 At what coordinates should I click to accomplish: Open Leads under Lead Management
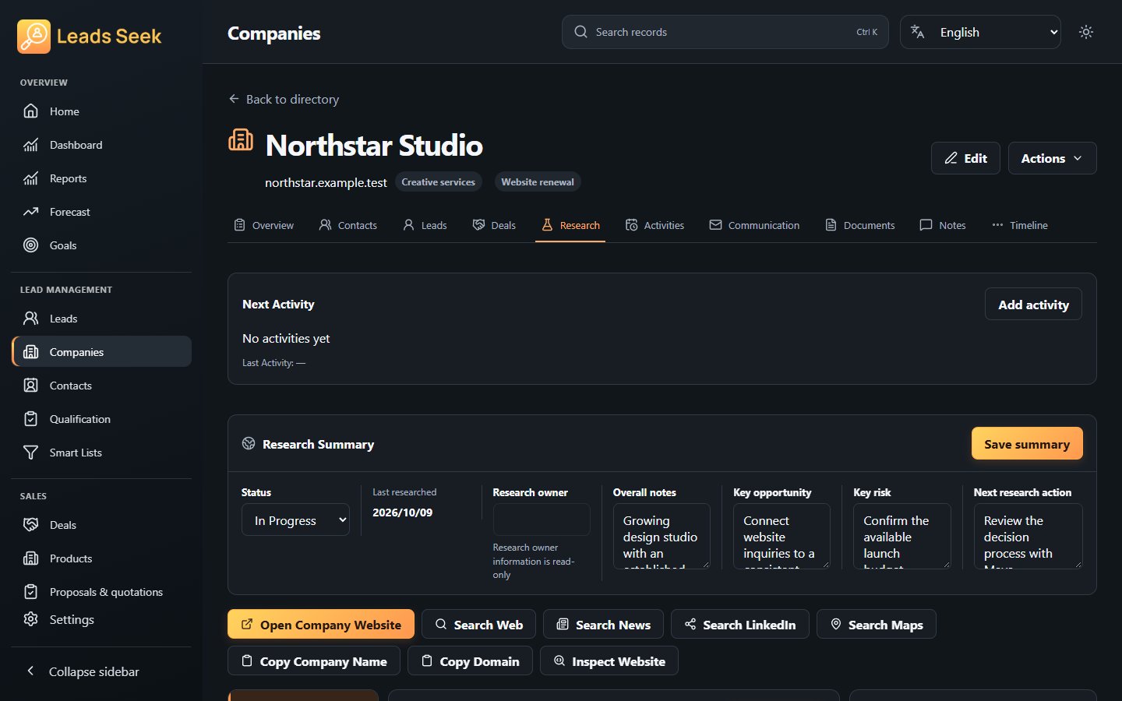pos(101,319)
